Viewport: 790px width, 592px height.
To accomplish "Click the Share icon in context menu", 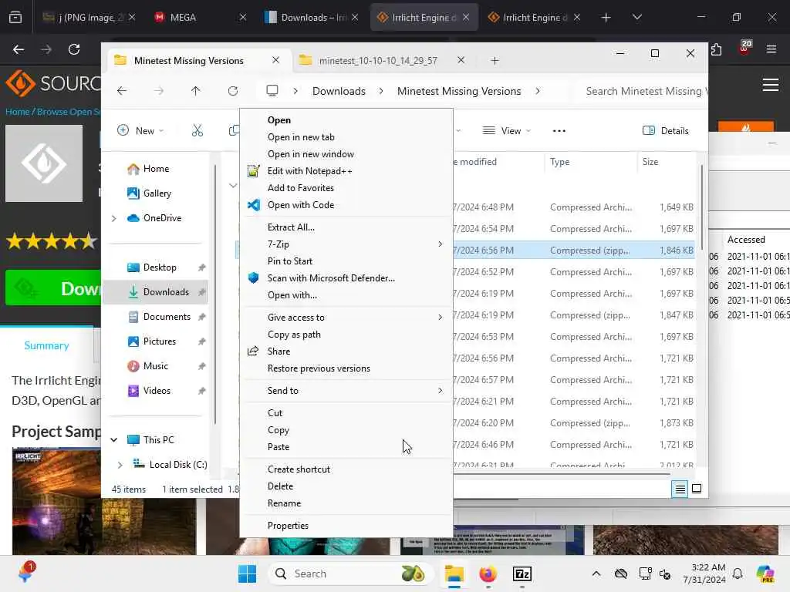I will click(253, 351).
